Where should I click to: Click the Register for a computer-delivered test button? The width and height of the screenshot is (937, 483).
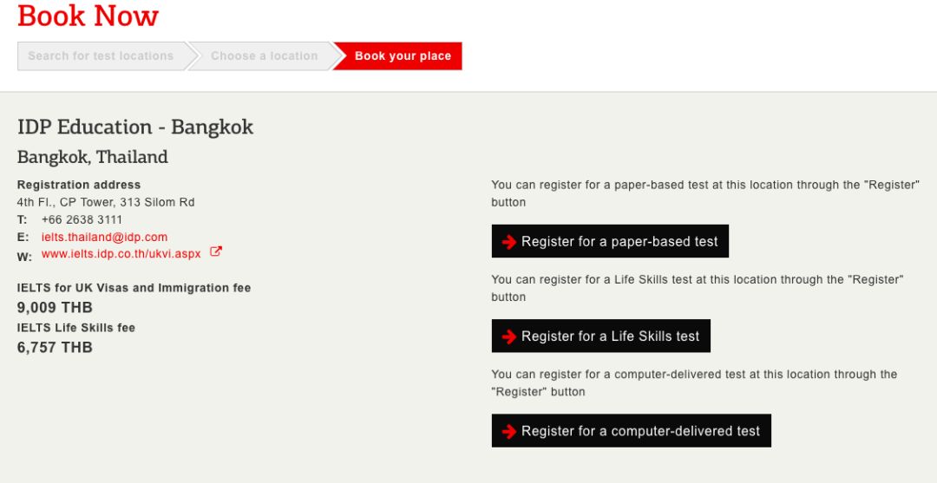coord(632,431)
